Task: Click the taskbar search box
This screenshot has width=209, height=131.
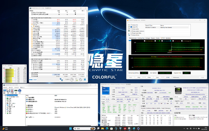Action: 84,128
